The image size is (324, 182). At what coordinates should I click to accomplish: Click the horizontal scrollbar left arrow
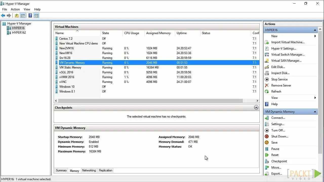pos(56,101)
